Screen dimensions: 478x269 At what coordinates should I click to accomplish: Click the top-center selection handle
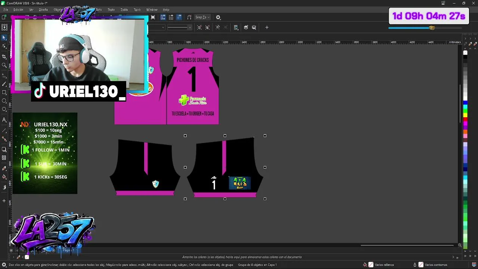(225, 136)
